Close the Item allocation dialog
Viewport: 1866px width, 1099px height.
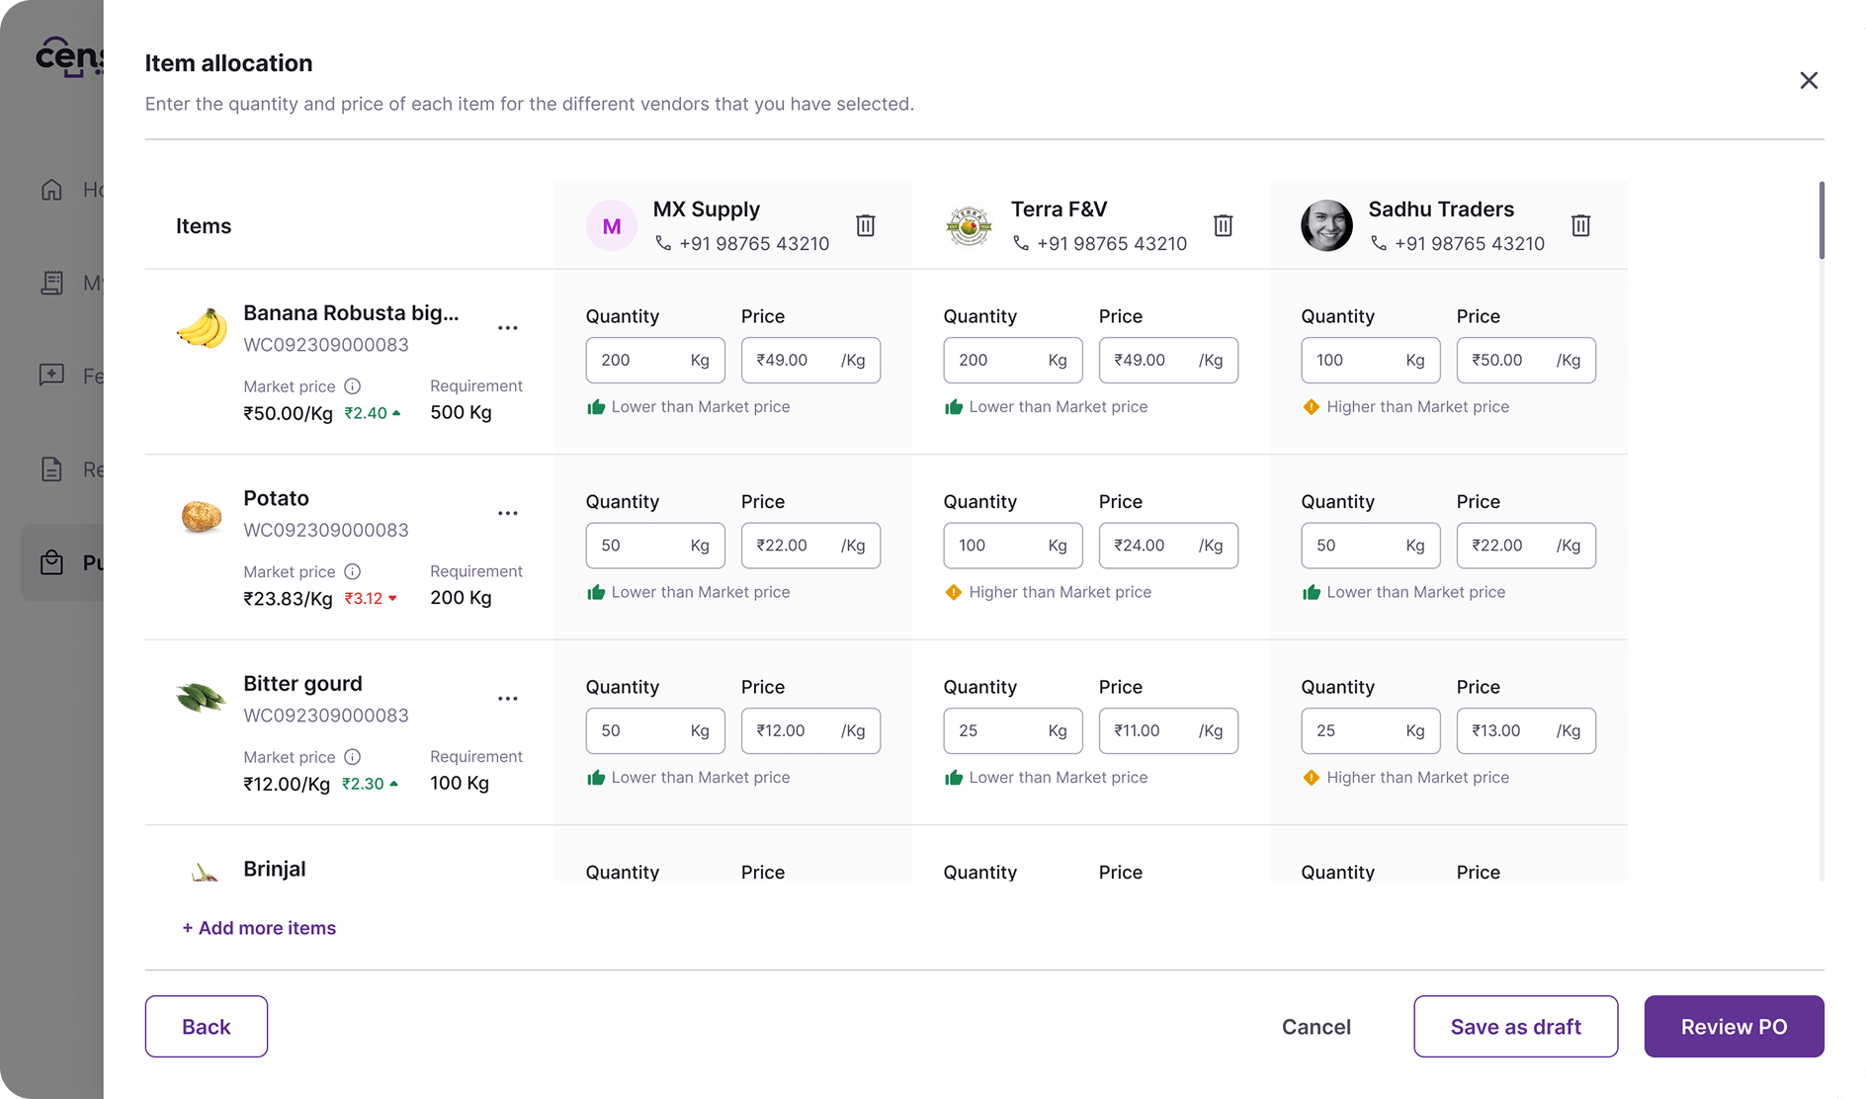[x=1808, y=80]
